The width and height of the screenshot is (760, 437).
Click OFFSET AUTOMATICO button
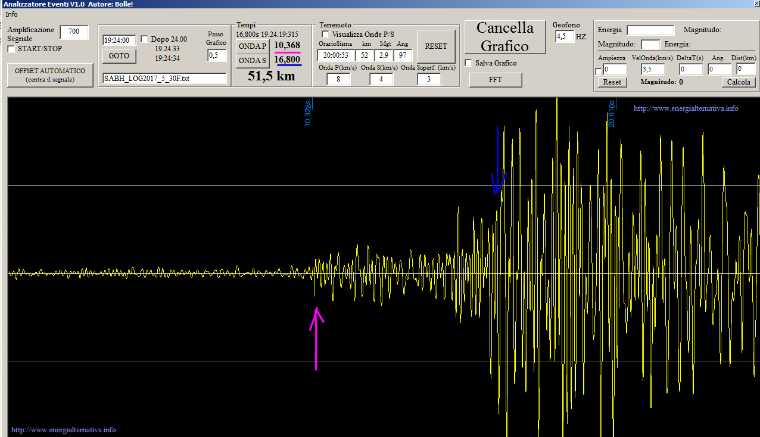[x=50, y=74]
